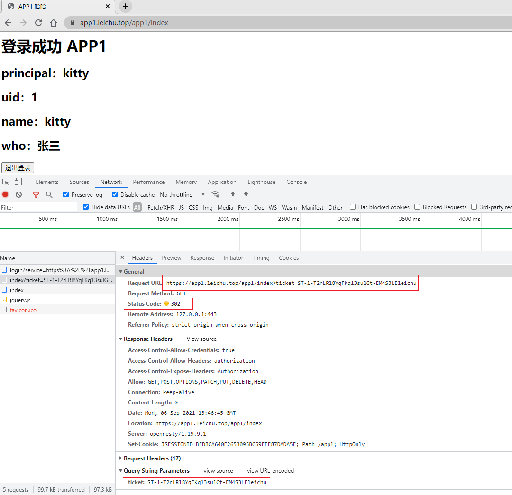Toggle the network filter funnel icon
The image size is (512, 495).
[x=36, y=194]
